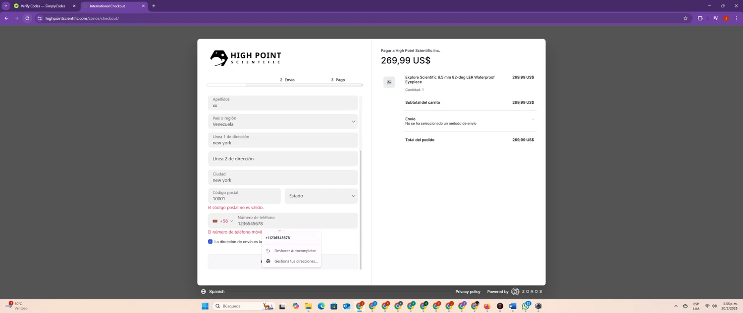Open the Windows Start menu
Viewport: 743px width, 313px height.
tap(205, 306)
